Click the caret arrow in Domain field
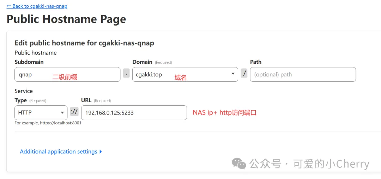 click(x=233, y=74)
